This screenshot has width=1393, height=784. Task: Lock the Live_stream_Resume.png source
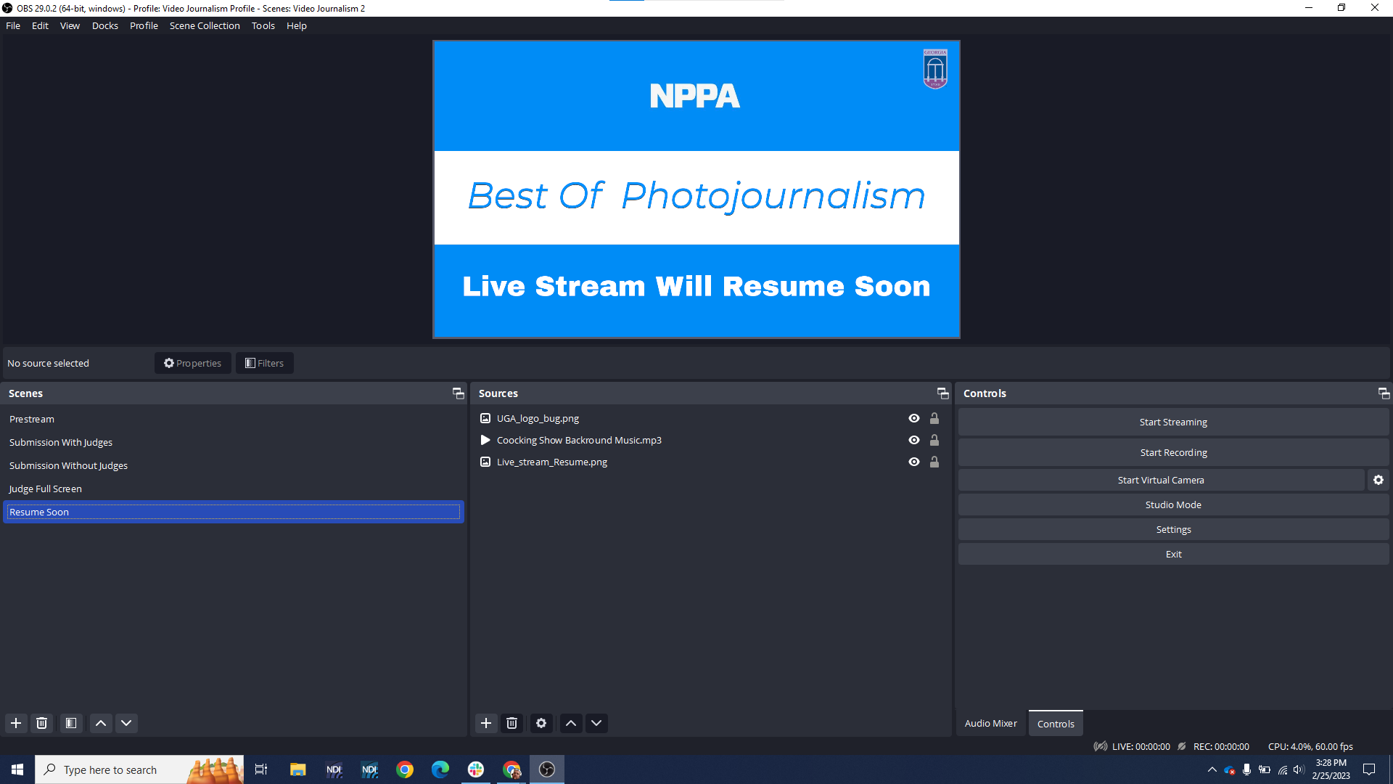click(934, 462)
